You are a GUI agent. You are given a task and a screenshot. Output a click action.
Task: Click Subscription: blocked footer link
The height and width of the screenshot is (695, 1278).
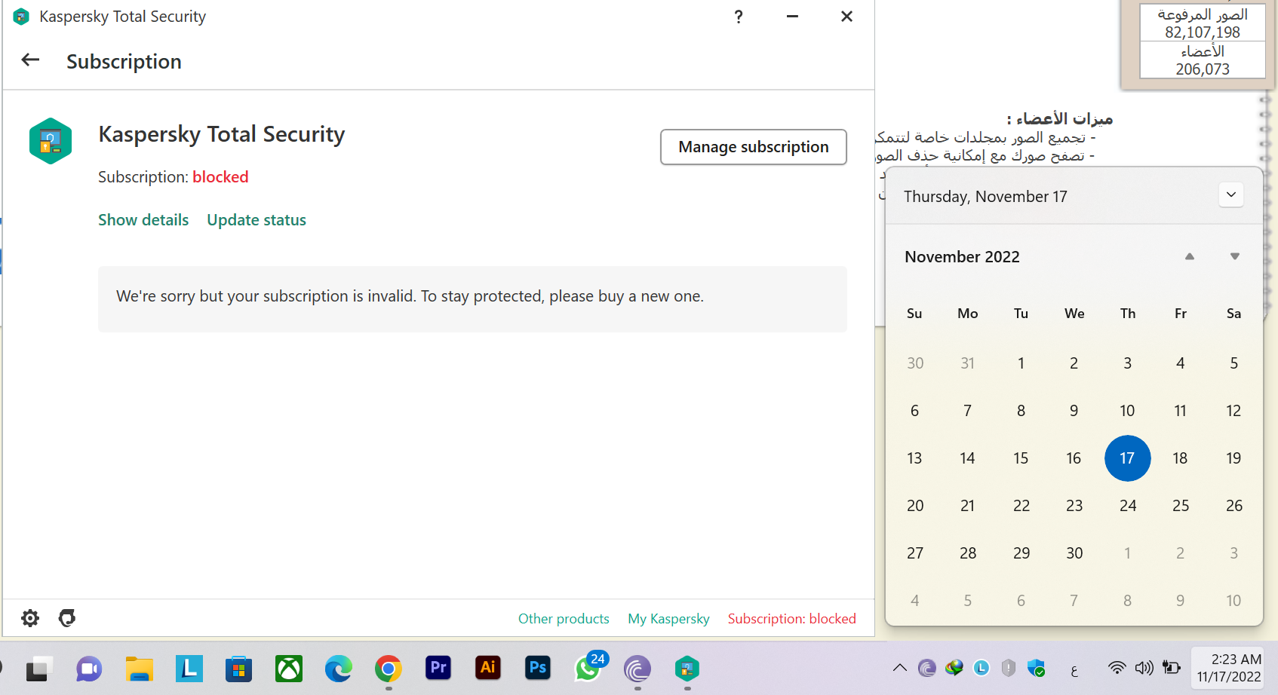[791, 619]
